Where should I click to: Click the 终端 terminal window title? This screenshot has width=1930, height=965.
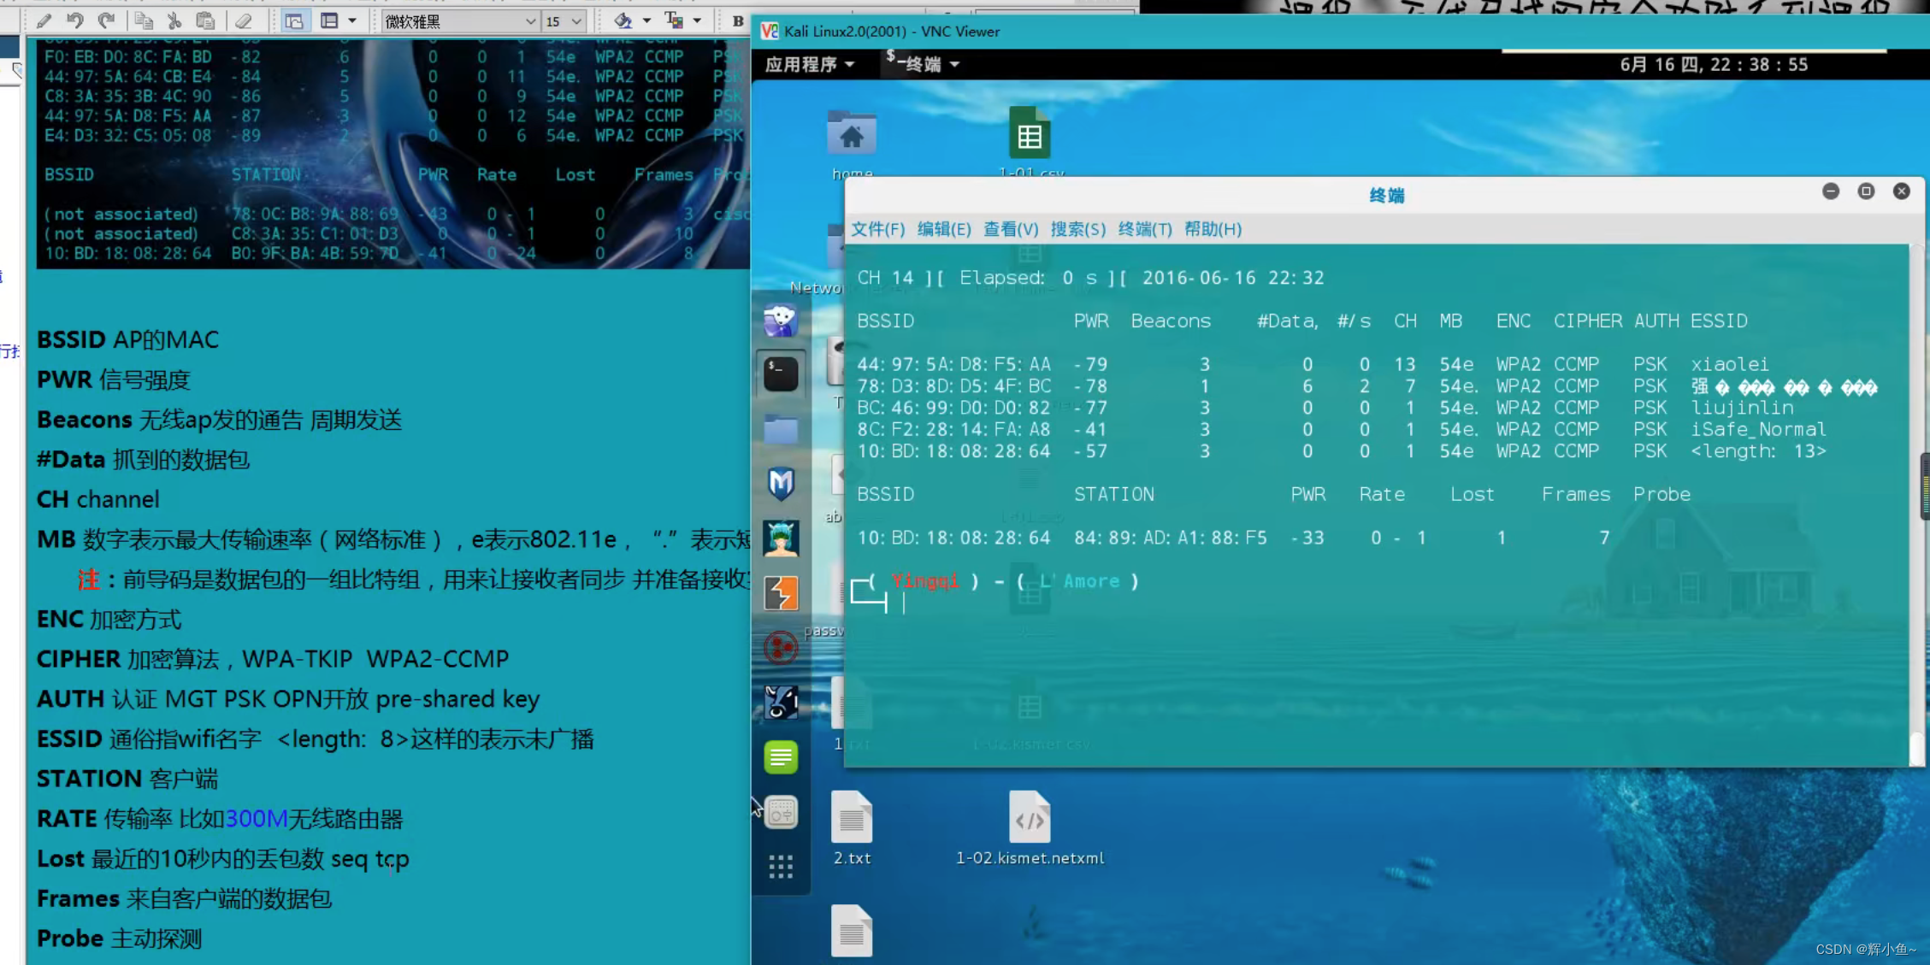1386,196
